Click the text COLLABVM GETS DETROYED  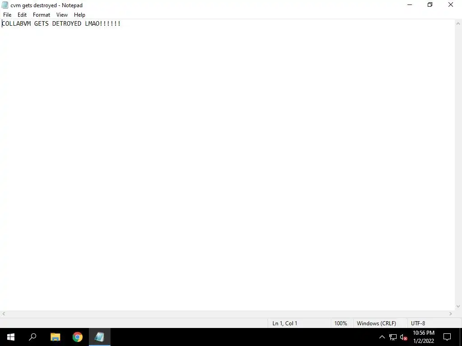[42, 23]
